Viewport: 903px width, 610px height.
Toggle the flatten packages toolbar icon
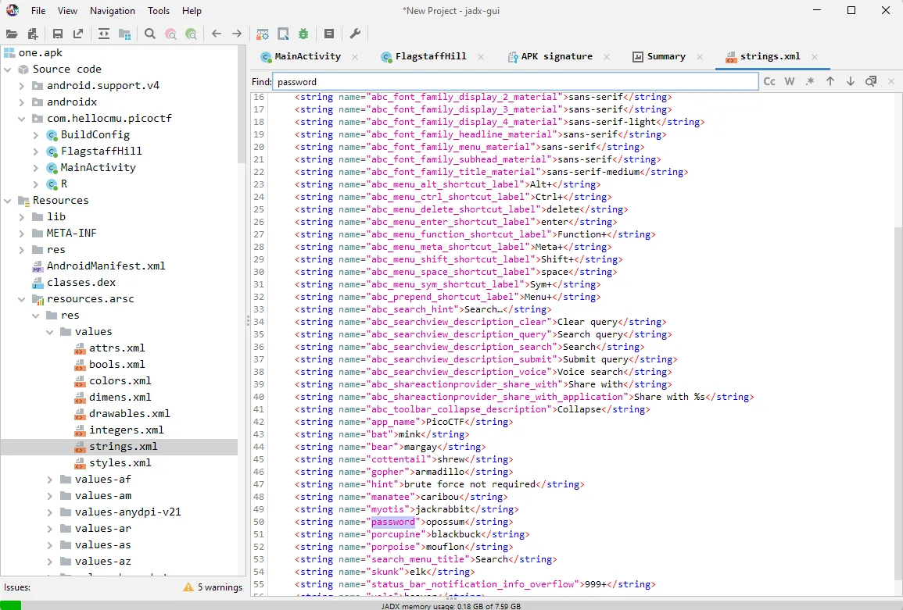tap(124, 34)
